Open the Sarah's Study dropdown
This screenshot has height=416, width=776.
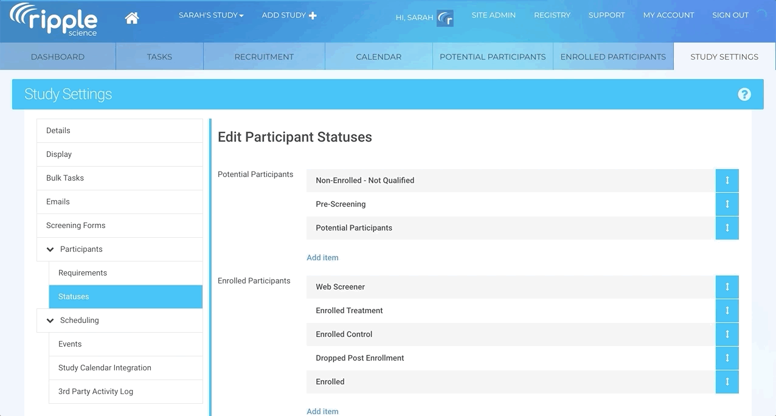(x=211, y=15)
